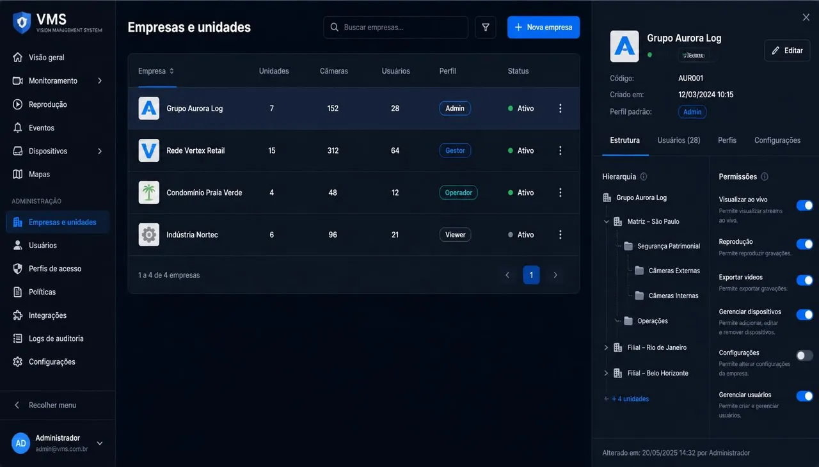This screenshot has height=467, width=819.
Task: Click the Nova empresa button
Action: pos(544,28)
